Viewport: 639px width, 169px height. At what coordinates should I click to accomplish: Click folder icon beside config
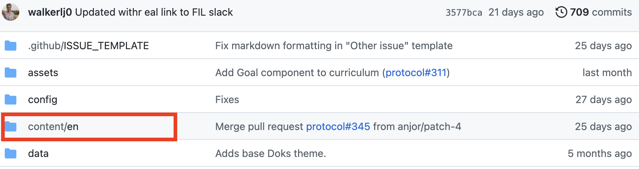11,100
